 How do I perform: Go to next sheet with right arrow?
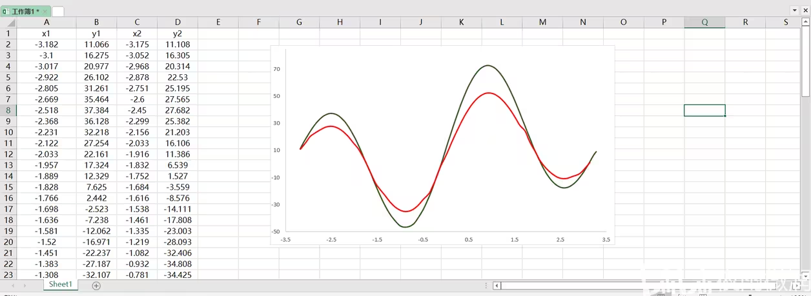click(x=25, y=285)
